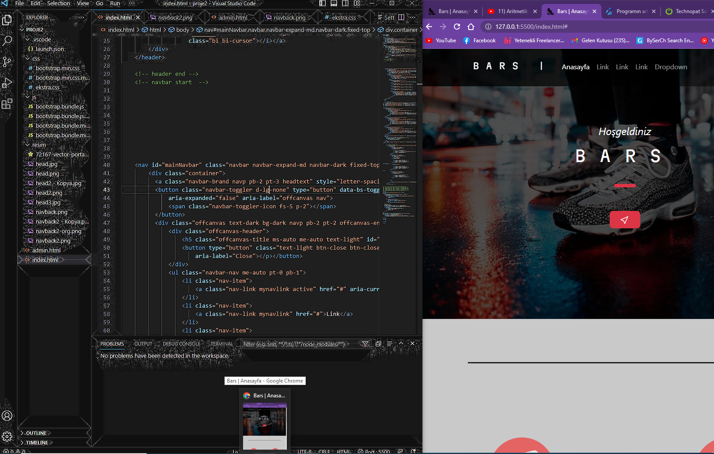Close the Programın ar Chrome tab
Image resolution: width=714 pixels, height=454 pixels.
coord(654,11)
